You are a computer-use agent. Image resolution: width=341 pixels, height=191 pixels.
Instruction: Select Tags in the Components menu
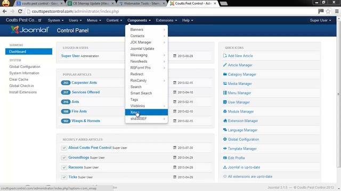click(x=147, y=100)
